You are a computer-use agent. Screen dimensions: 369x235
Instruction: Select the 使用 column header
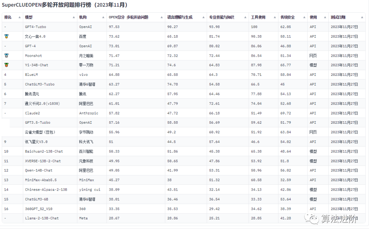[314, 17]
